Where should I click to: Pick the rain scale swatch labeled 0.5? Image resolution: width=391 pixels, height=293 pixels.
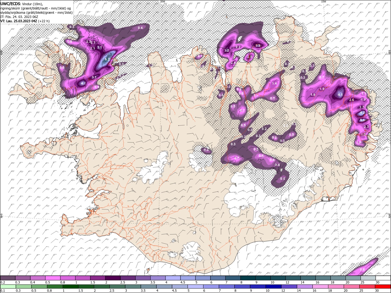[39, 286]
